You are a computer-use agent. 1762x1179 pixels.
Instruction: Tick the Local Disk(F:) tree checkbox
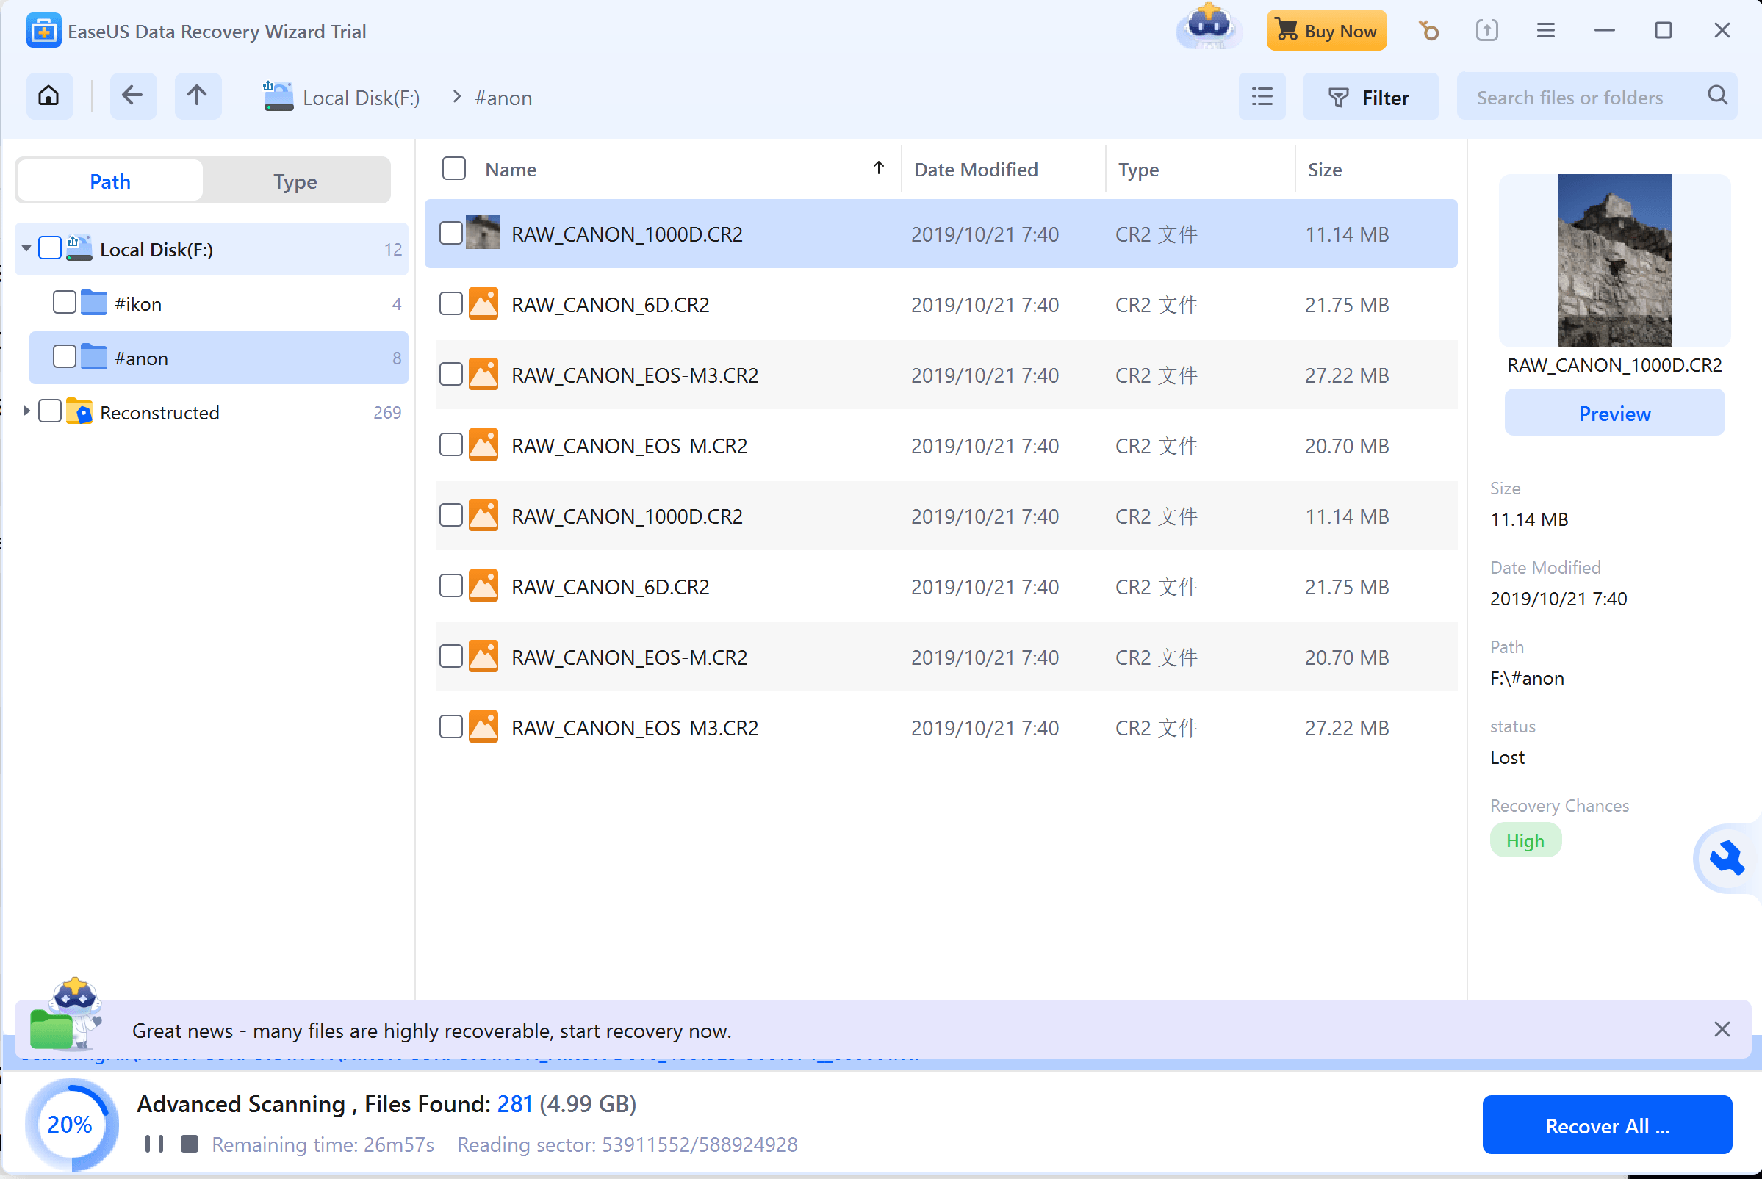(51, 248)
